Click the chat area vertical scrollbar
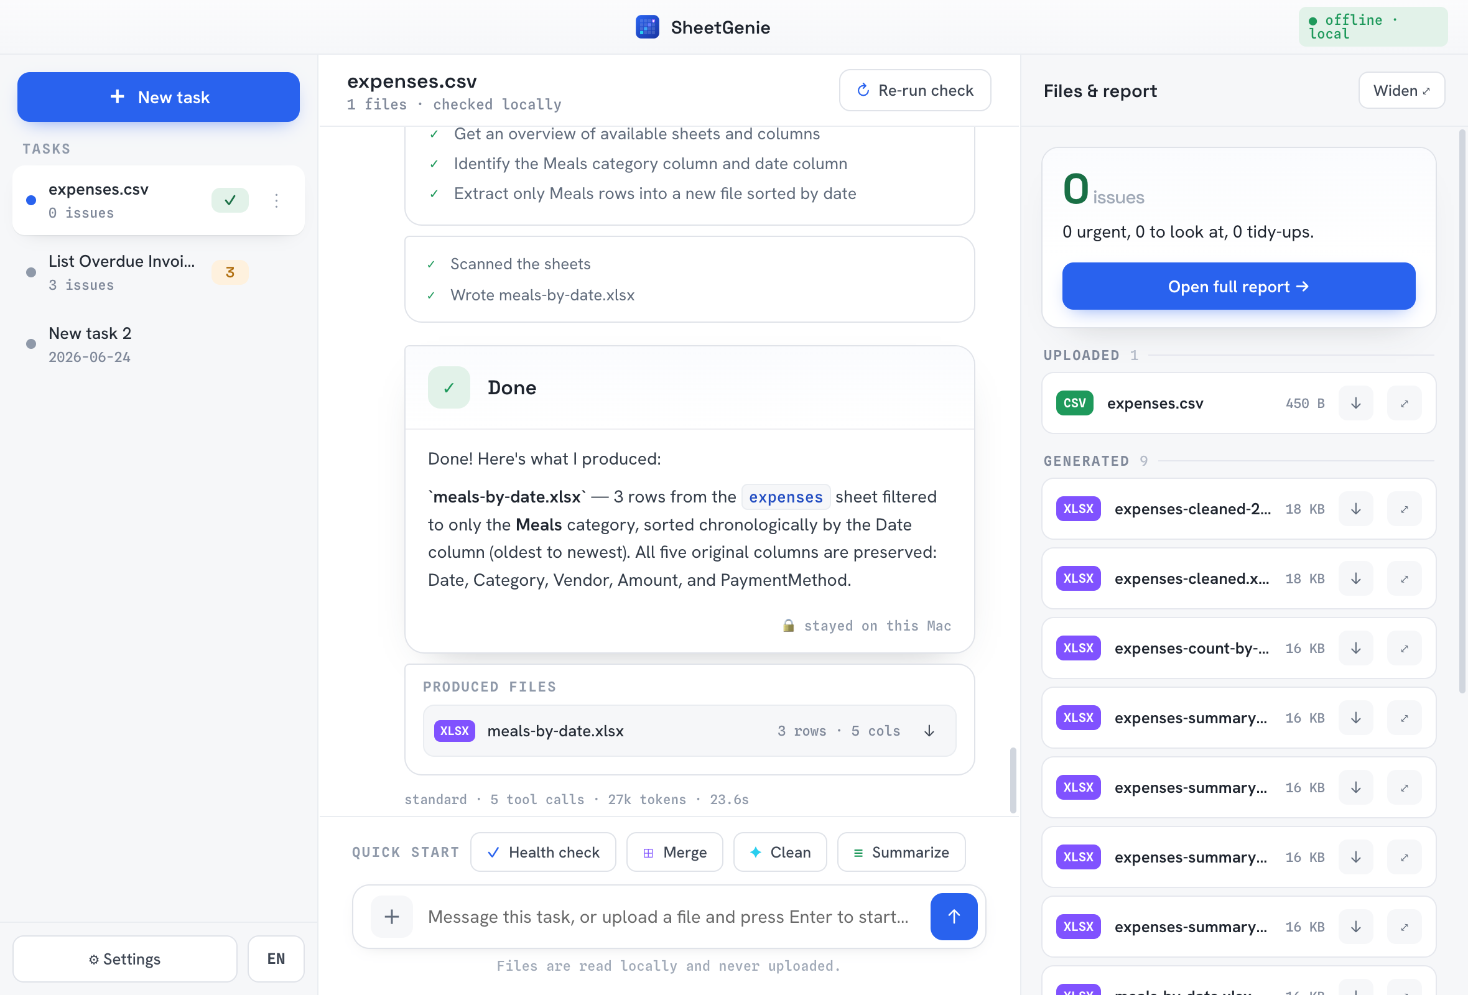The width and height of the screenshot is (1468, 995). coord(1013,780)
